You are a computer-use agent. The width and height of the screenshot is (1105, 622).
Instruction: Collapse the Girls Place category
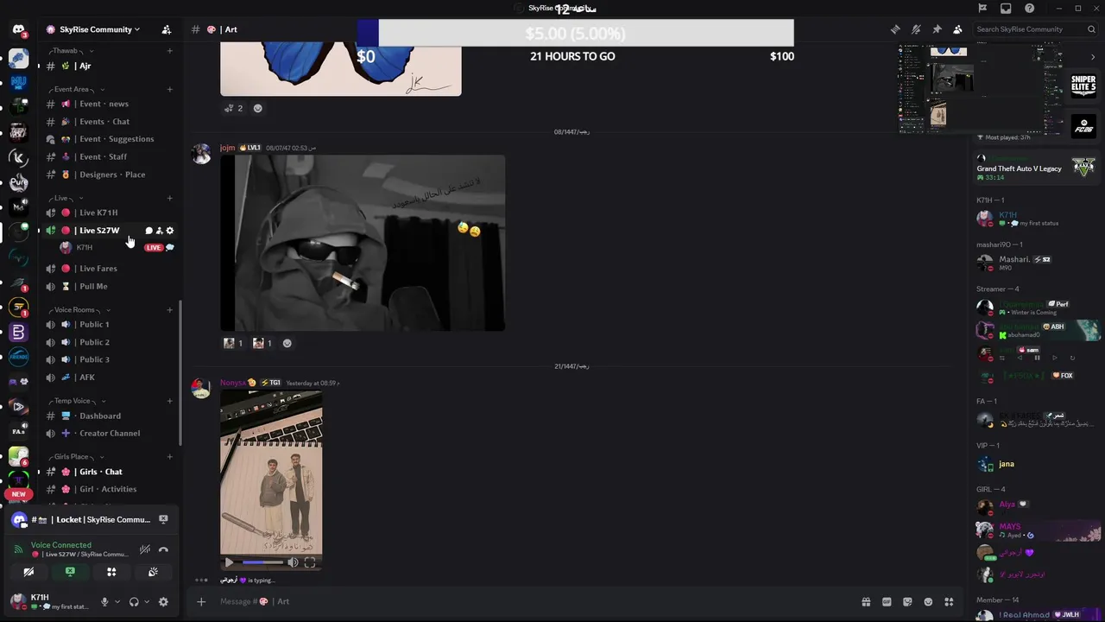tap(75, 456)
